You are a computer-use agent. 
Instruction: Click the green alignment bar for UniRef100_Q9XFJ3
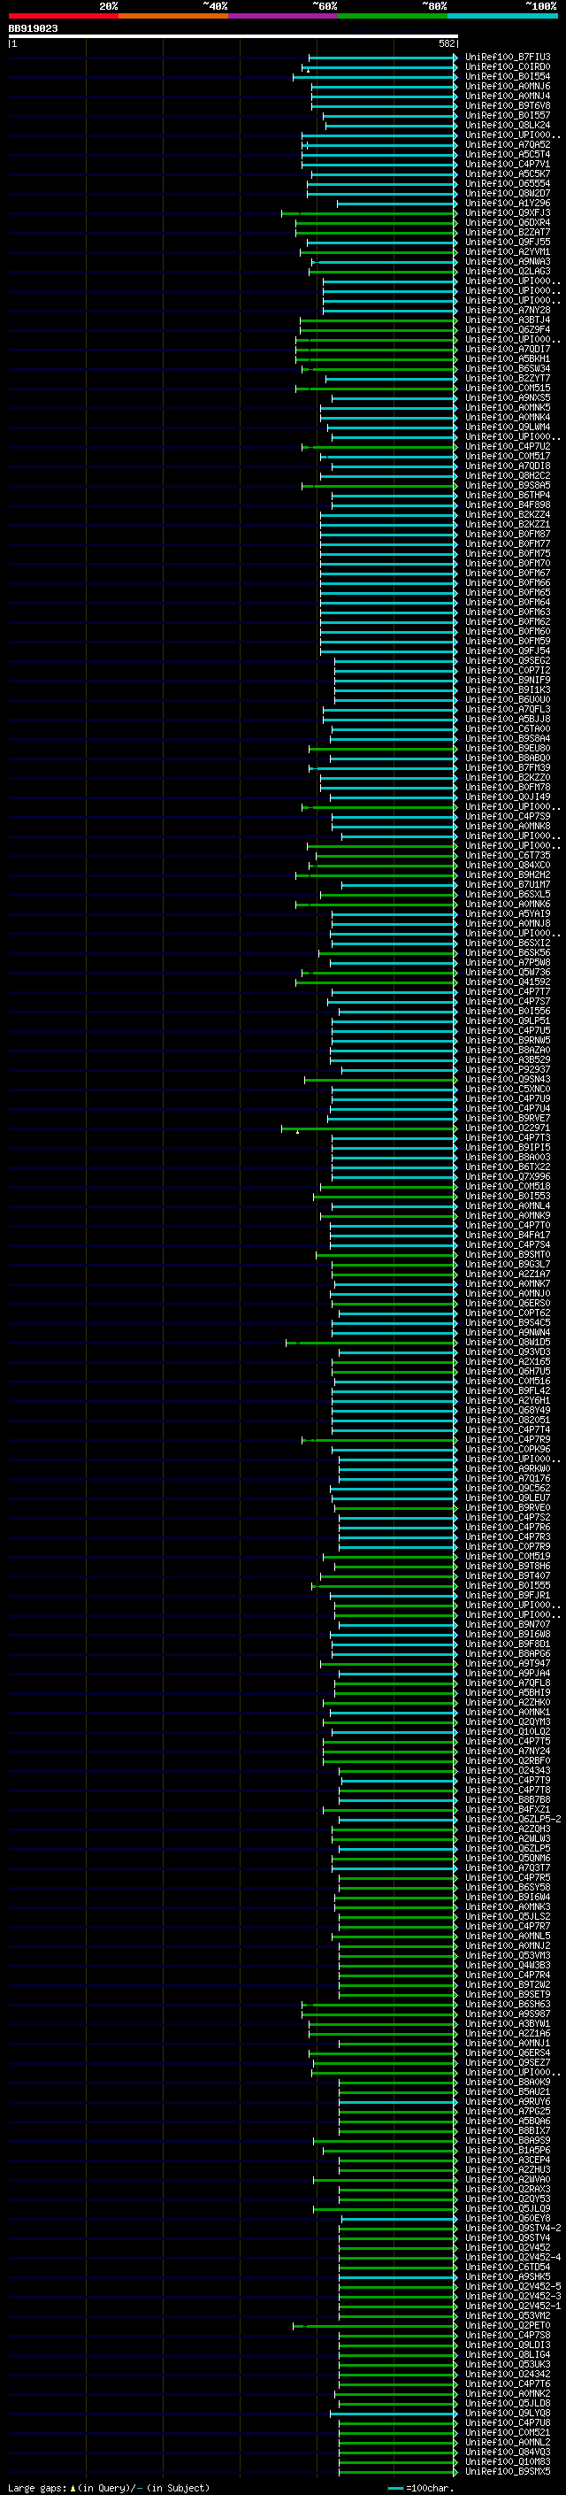pos(369,213)
